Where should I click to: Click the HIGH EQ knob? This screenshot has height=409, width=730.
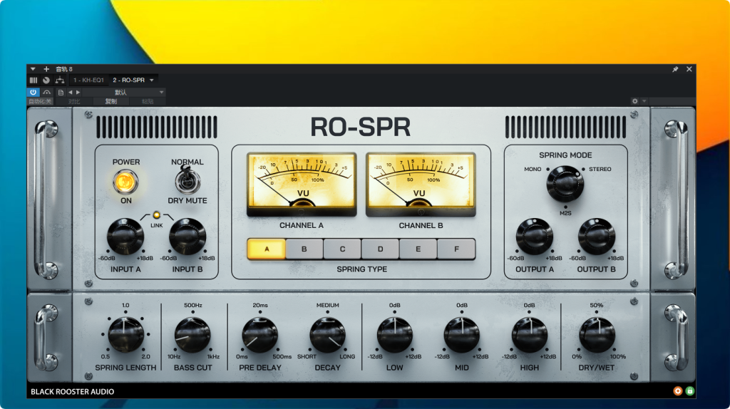(529, 335)
